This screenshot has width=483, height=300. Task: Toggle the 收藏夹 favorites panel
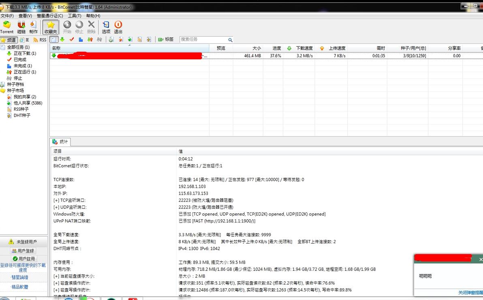(x=51, y=27)
